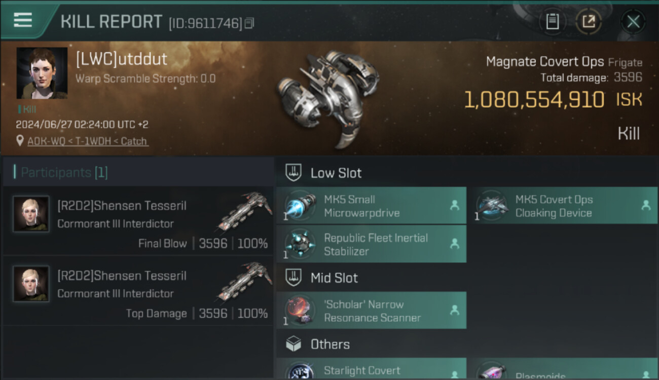Screen dimensions: 659x380
Task: View victim utddut's portrait
Action: (42, 73)
